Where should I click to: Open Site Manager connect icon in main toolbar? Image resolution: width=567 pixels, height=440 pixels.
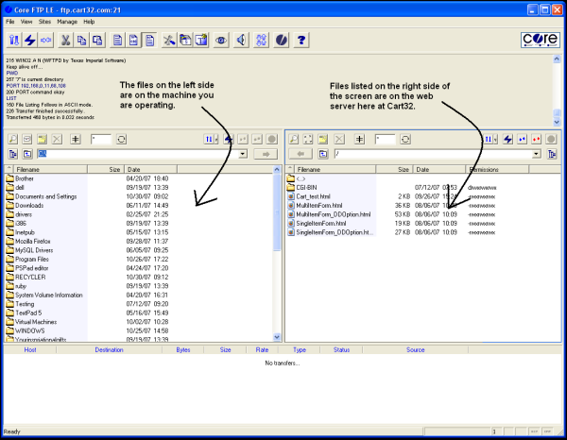point(14,40)
